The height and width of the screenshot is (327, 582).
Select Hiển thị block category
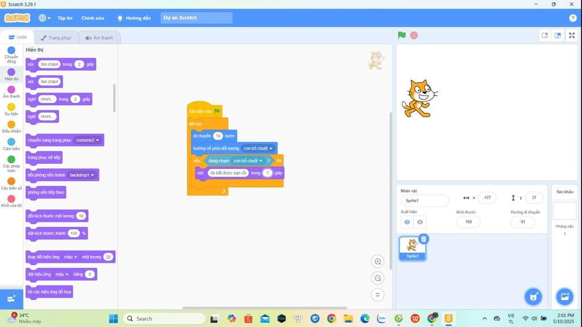11,74
